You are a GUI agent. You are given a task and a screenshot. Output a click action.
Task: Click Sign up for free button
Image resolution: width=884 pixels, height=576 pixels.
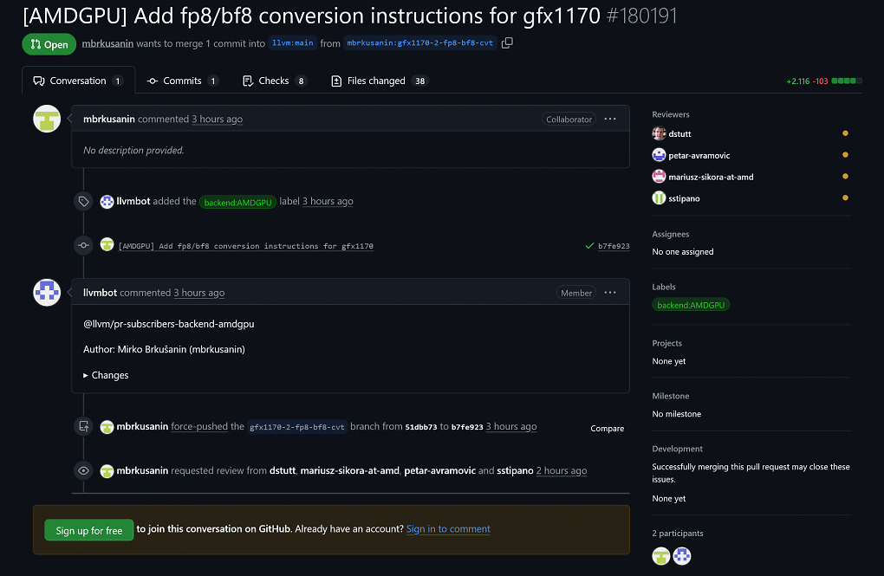pyautogui.click(x=89, y=530)
